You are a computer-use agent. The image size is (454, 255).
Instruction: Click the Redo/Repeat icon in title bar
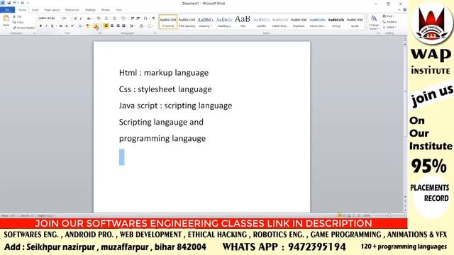[22, 3]
